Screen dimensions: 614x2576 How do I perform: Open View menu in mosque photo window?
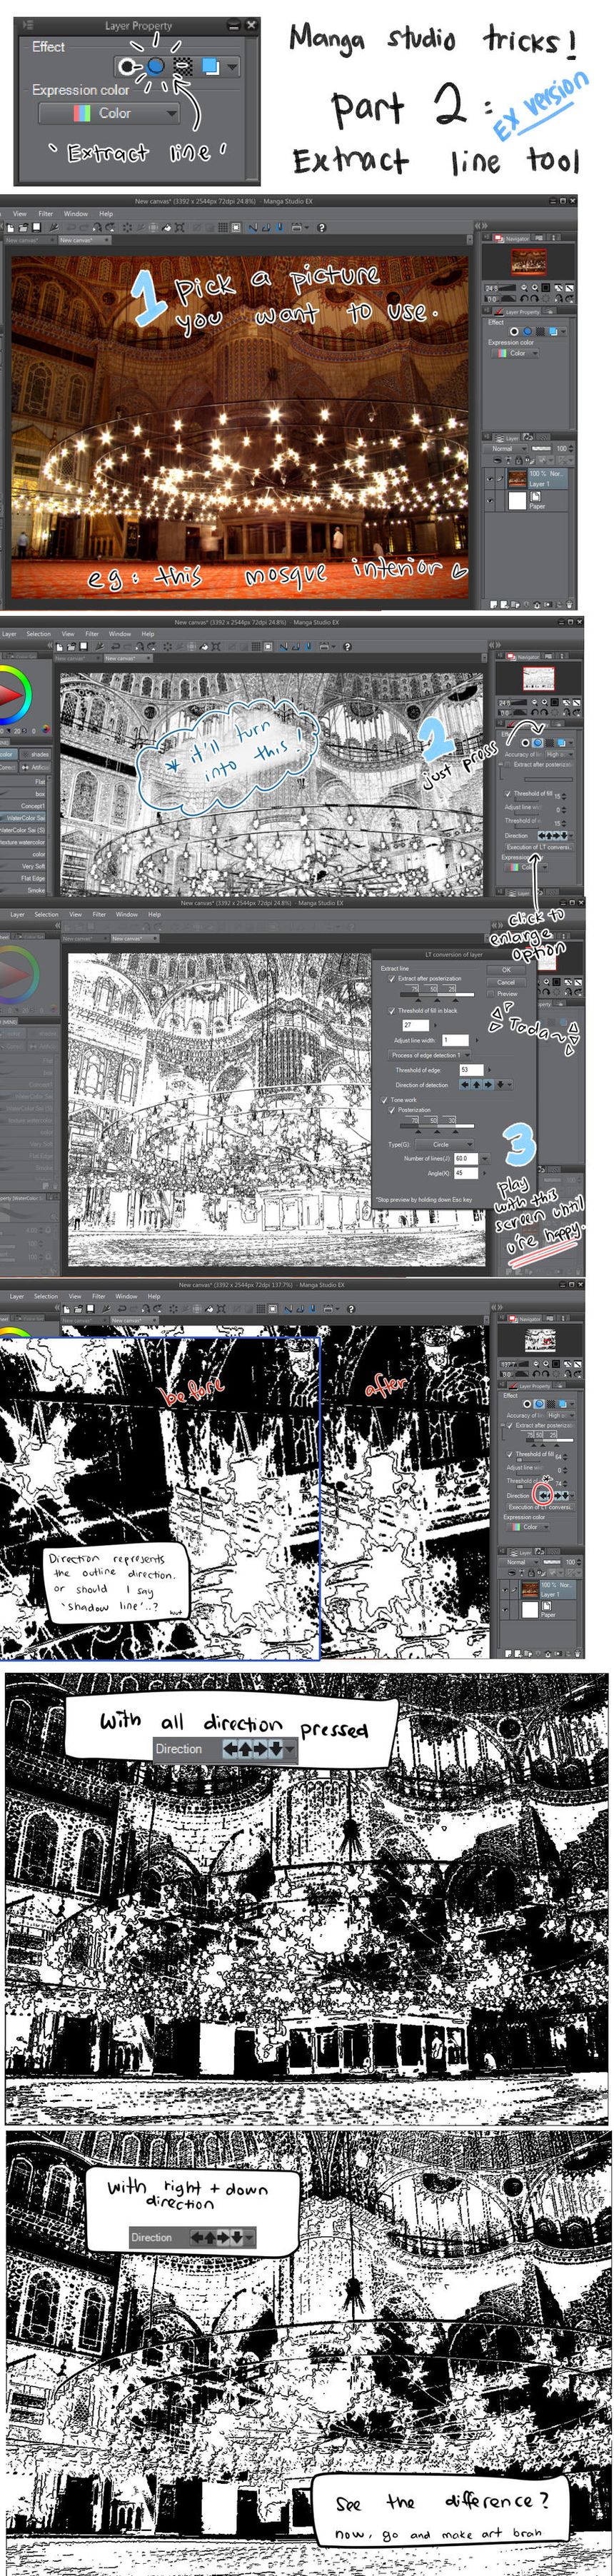point(19,213)
